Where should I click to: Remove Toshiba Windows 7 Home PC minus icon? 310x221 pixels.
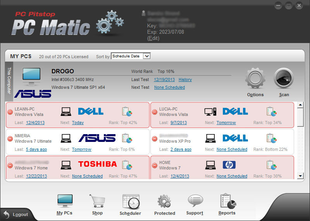point(10,166)
